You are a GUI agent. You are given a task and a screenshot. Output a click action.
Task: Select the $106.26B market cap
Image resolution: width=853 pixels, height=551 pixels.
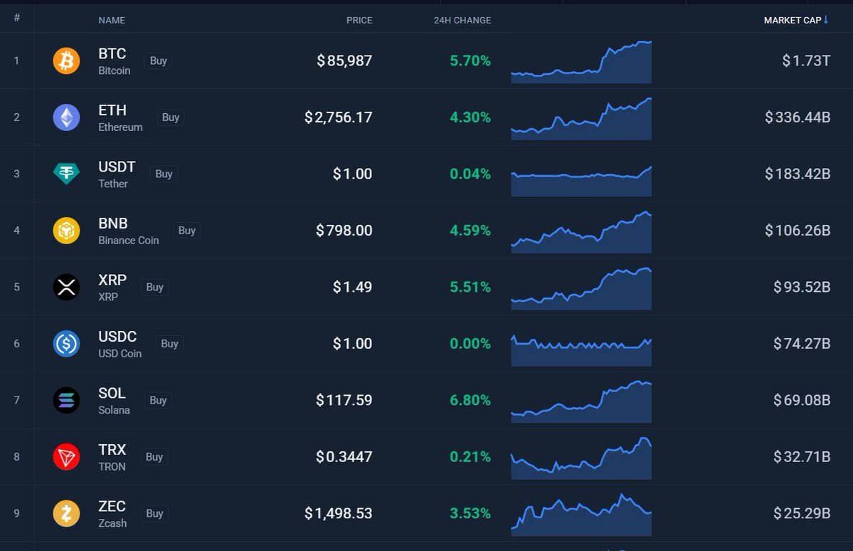[798, 231]
